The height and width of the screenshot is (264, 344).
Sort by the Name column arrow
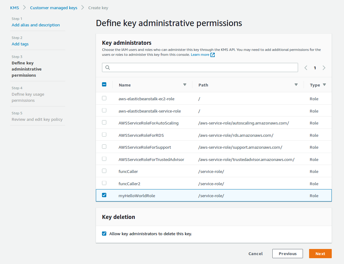click(x=185, y=85)
